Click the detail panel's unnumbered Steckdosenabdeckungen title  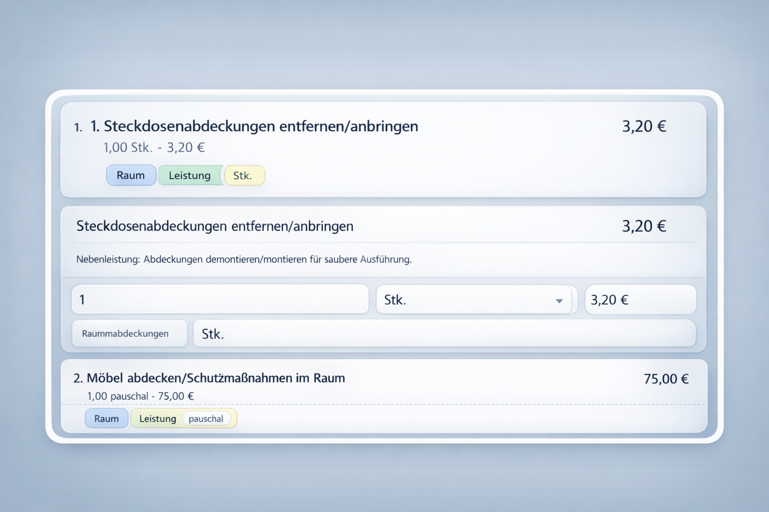pos(214,226)
